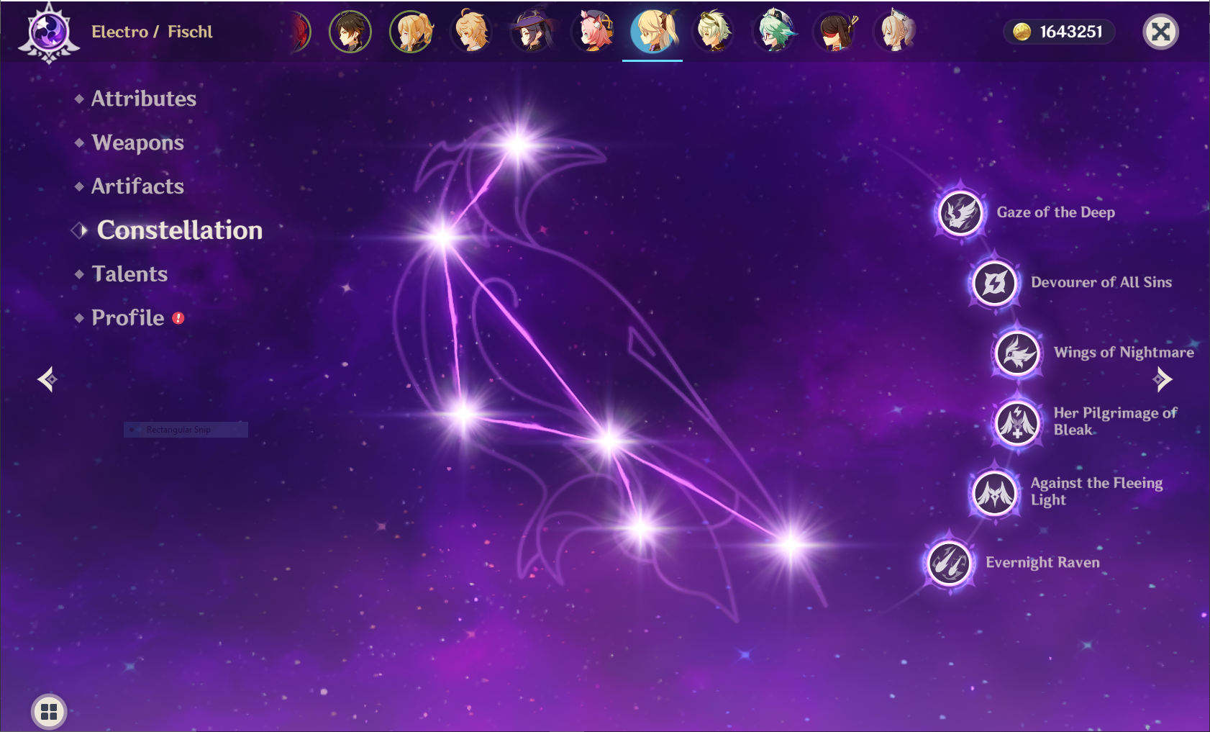Click the lowest middle star above raven's feet
1210x732 pixels.
[640, 529]
